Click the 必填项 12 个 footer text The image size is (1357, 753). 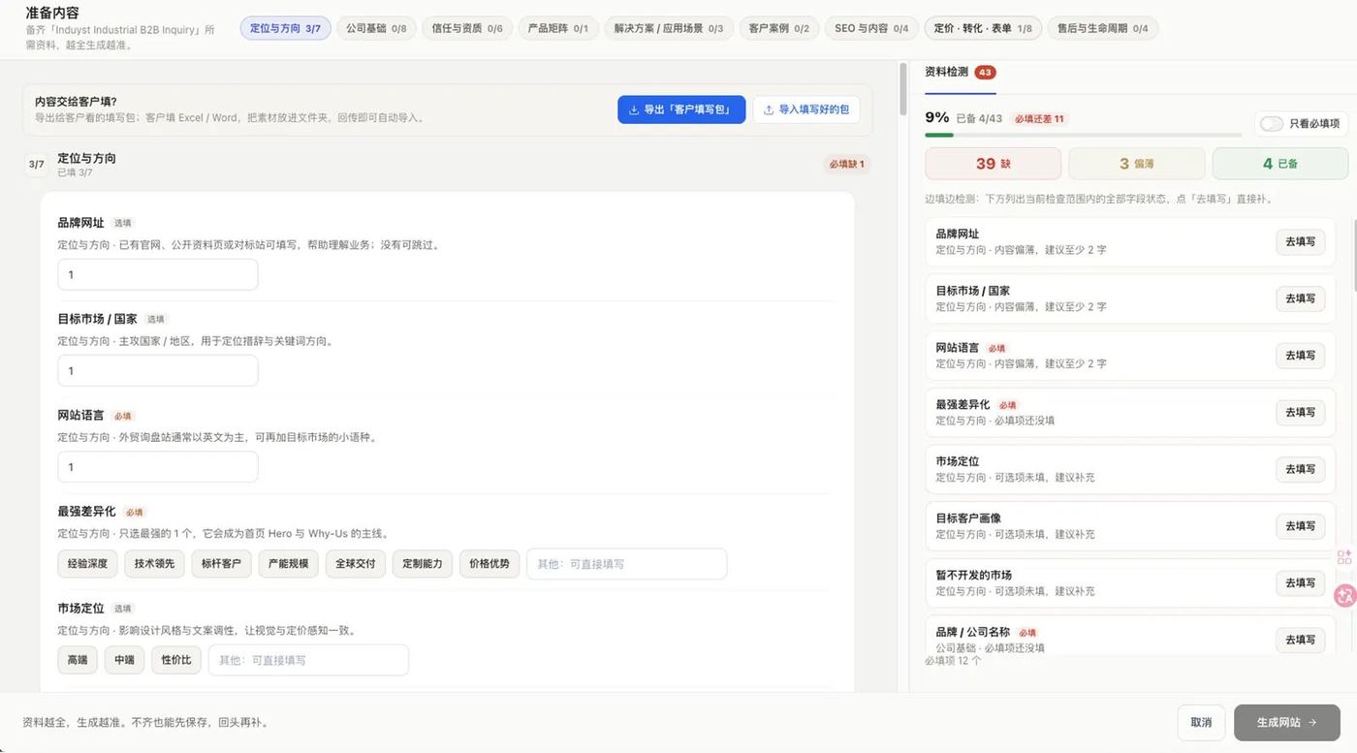point(953,661)
